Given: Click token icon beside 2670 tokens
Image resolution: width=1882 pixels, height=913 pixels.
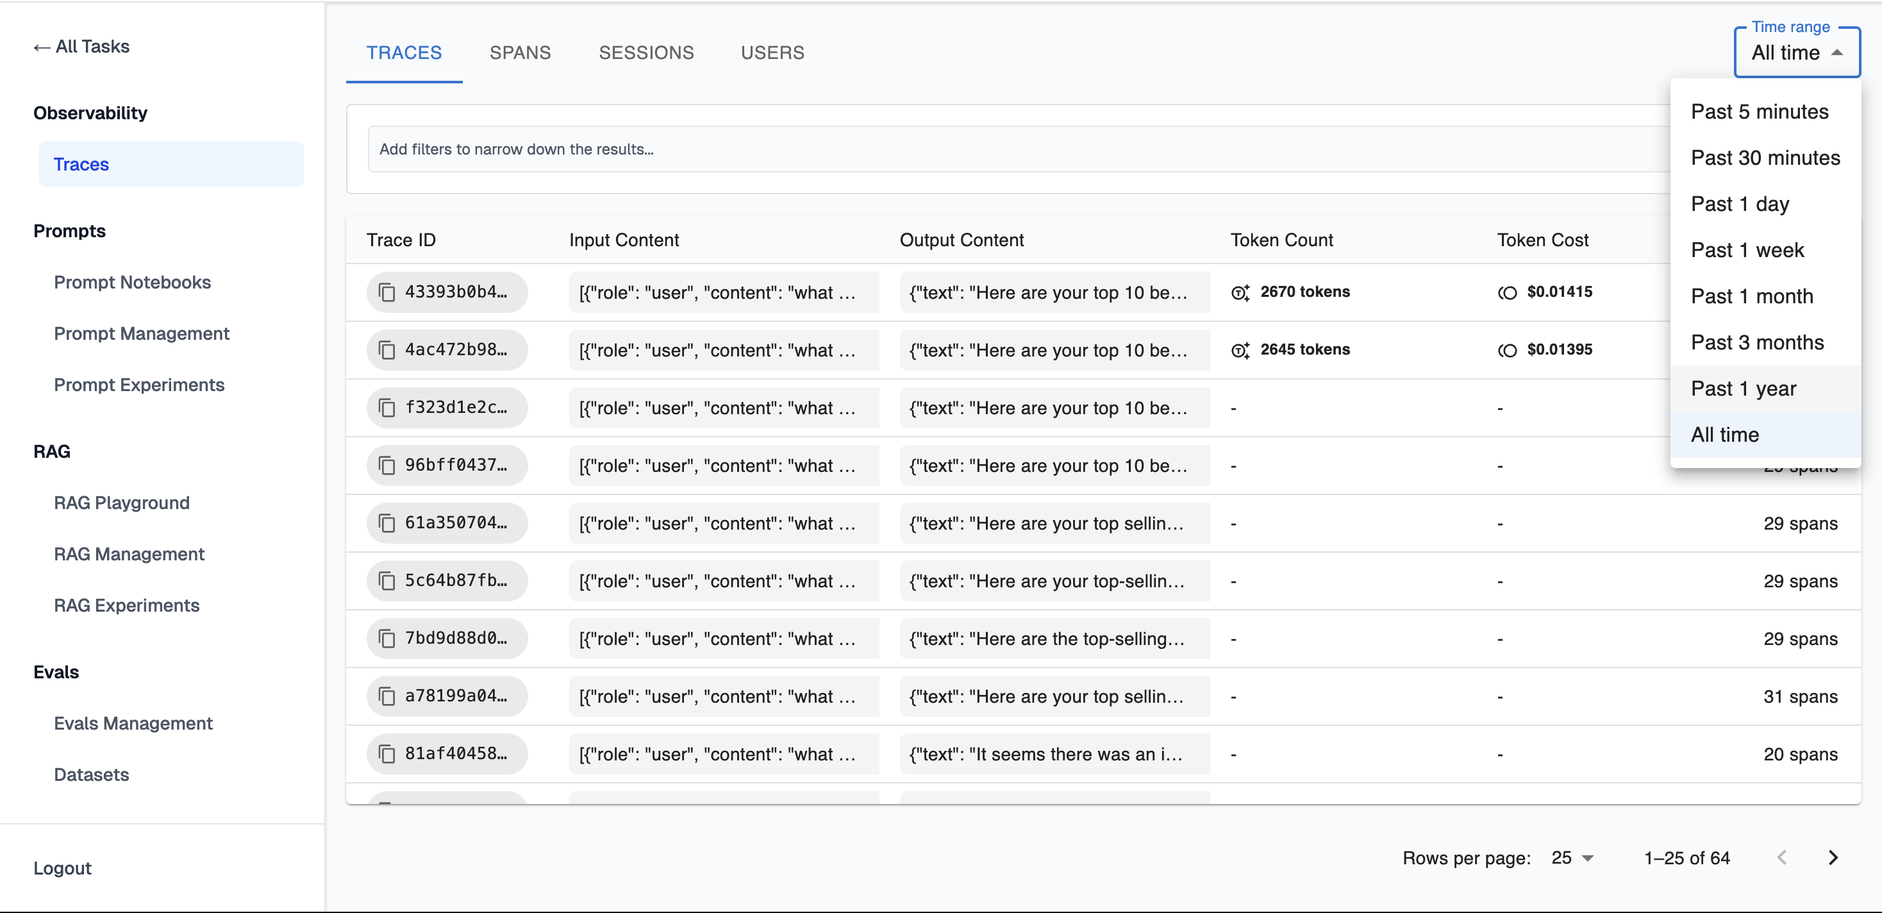Looking at the screenshot, I should click(1240, 292).
